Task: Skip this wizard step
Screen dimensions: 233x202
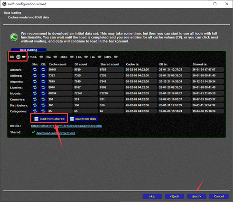Action: click(x=152, y=196)
